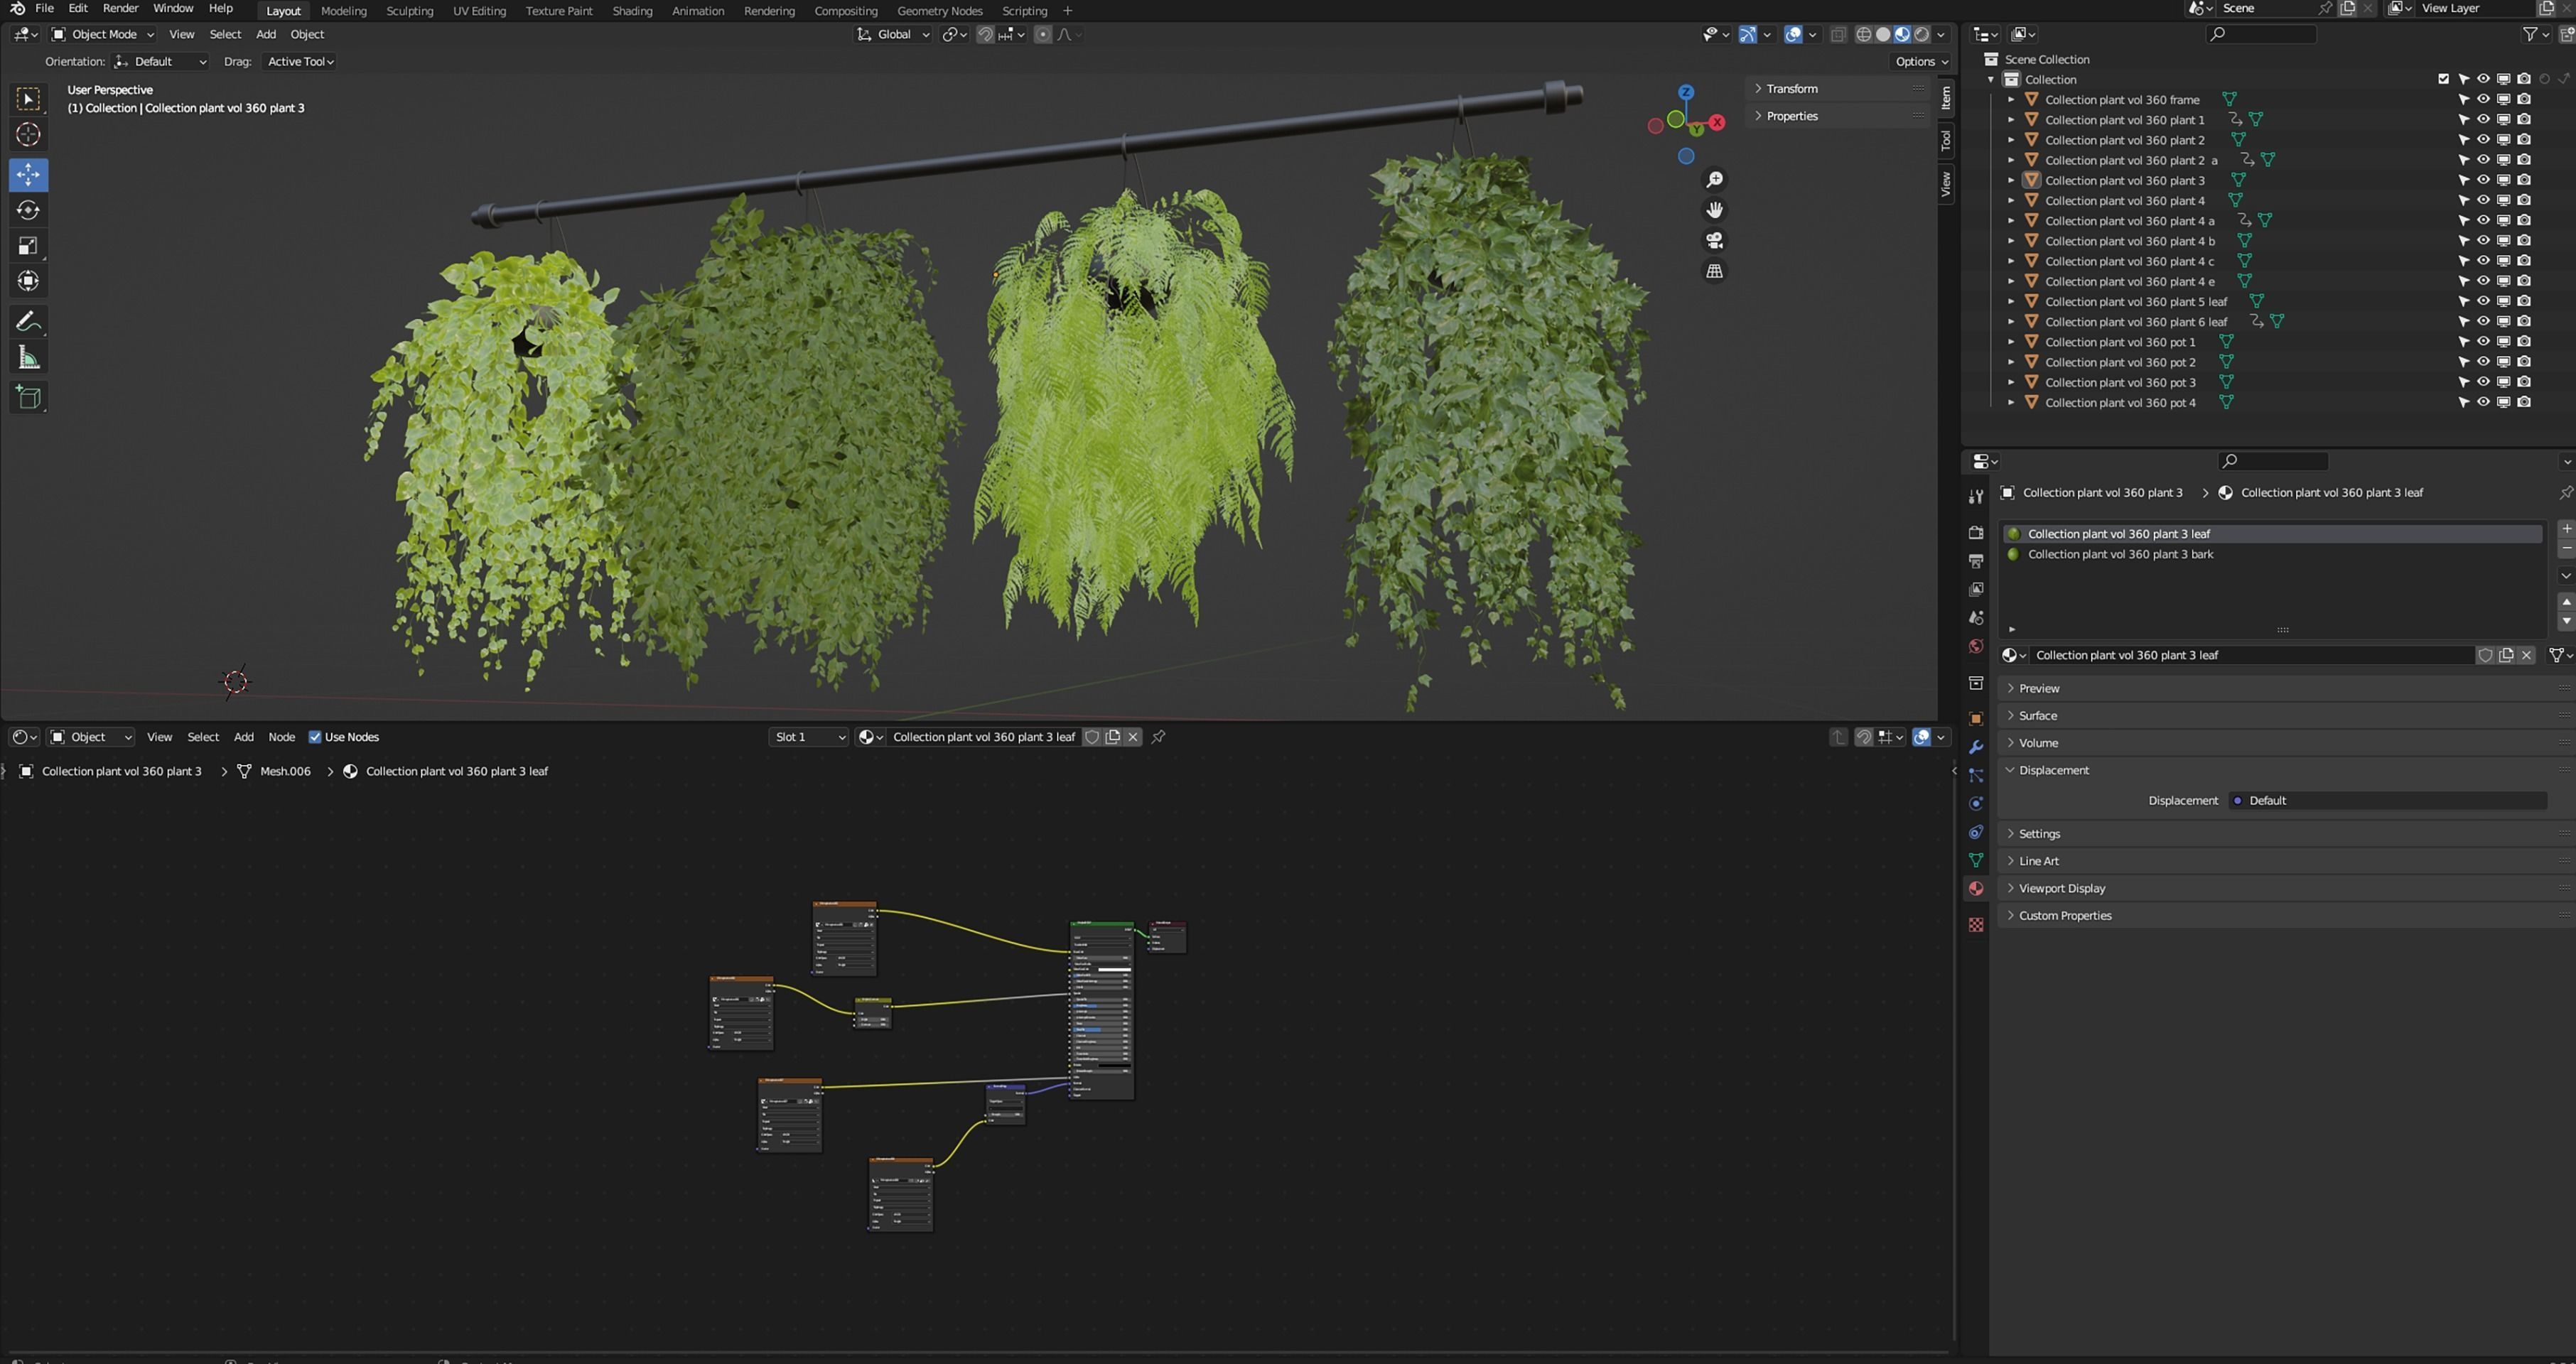
Task: Select the Measure tool
Action: pos(28,358)
